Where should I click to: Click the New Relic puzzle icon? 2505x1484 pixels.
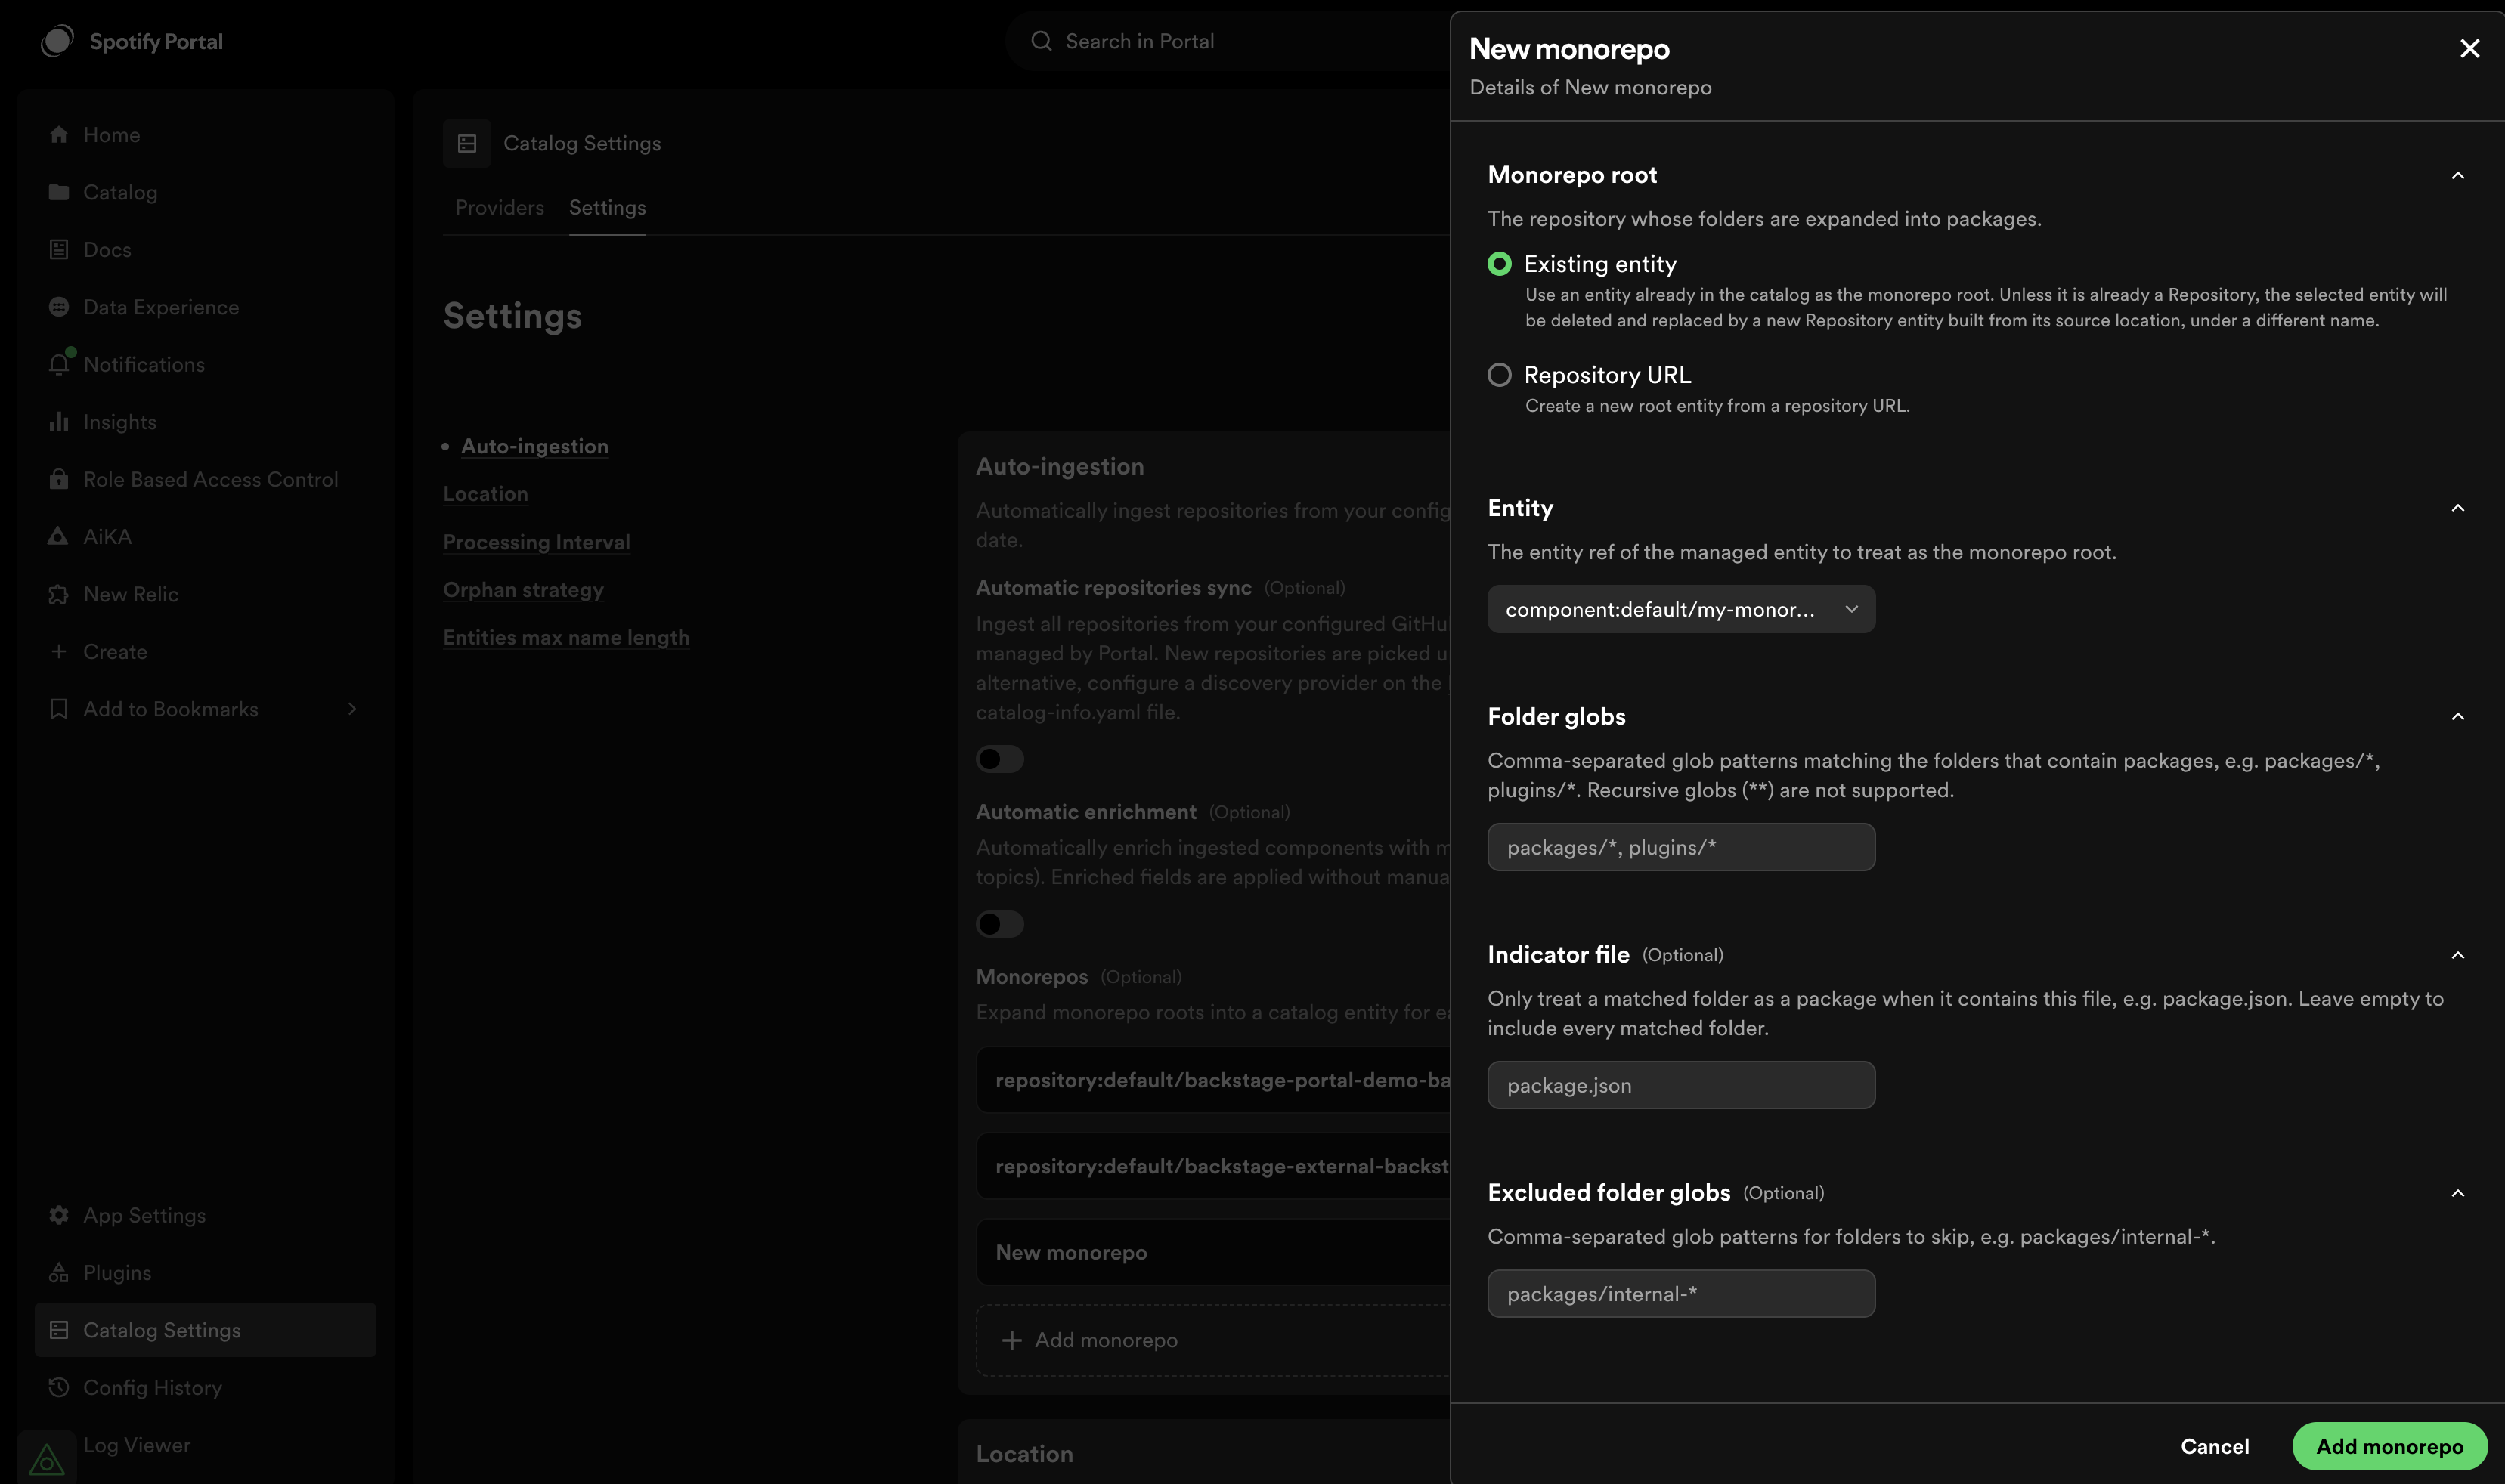coord(59,594)
